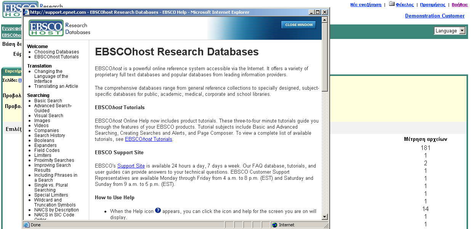This screenshot has height=229, width=473.
Task: Open the Improving Search Results topic
Action: (x=53, y=168)
